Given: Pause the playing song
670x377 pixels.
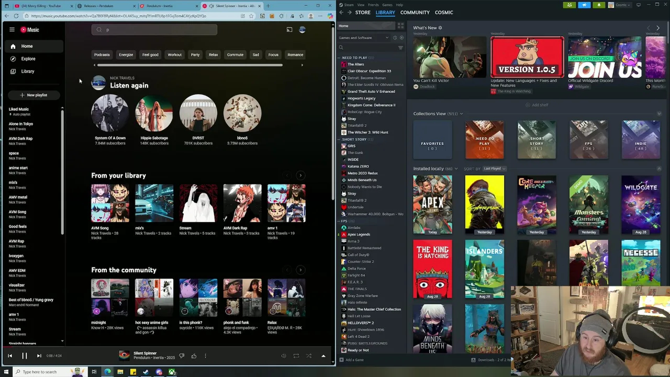Looking at the screenshot, I should [24, 356].
